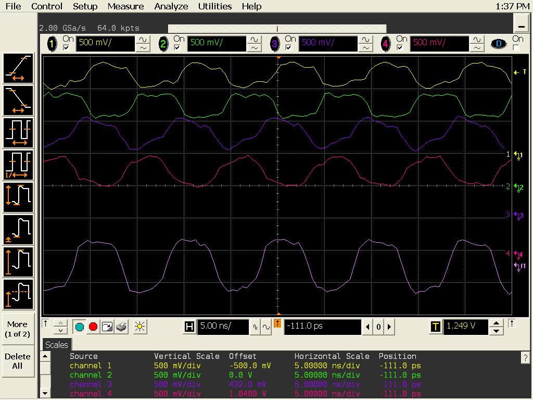Select the frequency measurement icon
This screenshot has width=533, height=400.
[18, 165]
